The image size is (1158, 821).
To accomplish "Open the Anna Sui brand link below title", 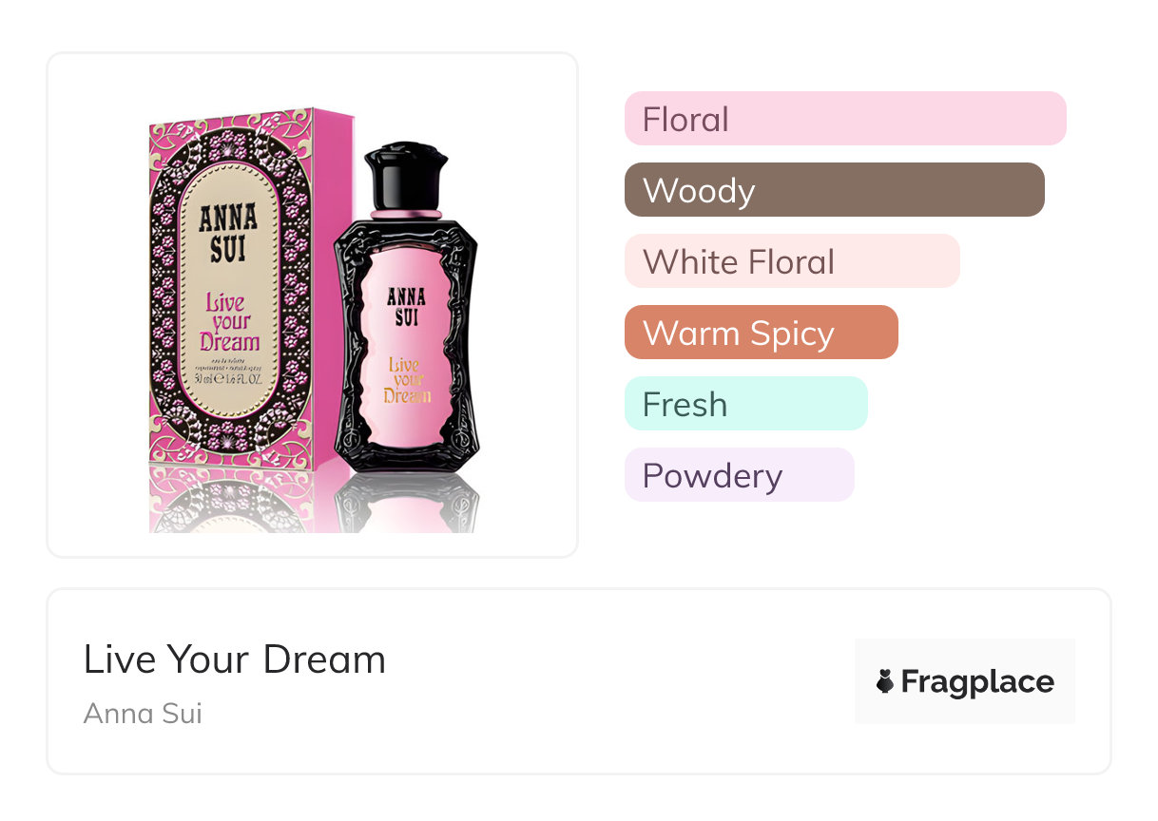I will click(x=143, y=713).
